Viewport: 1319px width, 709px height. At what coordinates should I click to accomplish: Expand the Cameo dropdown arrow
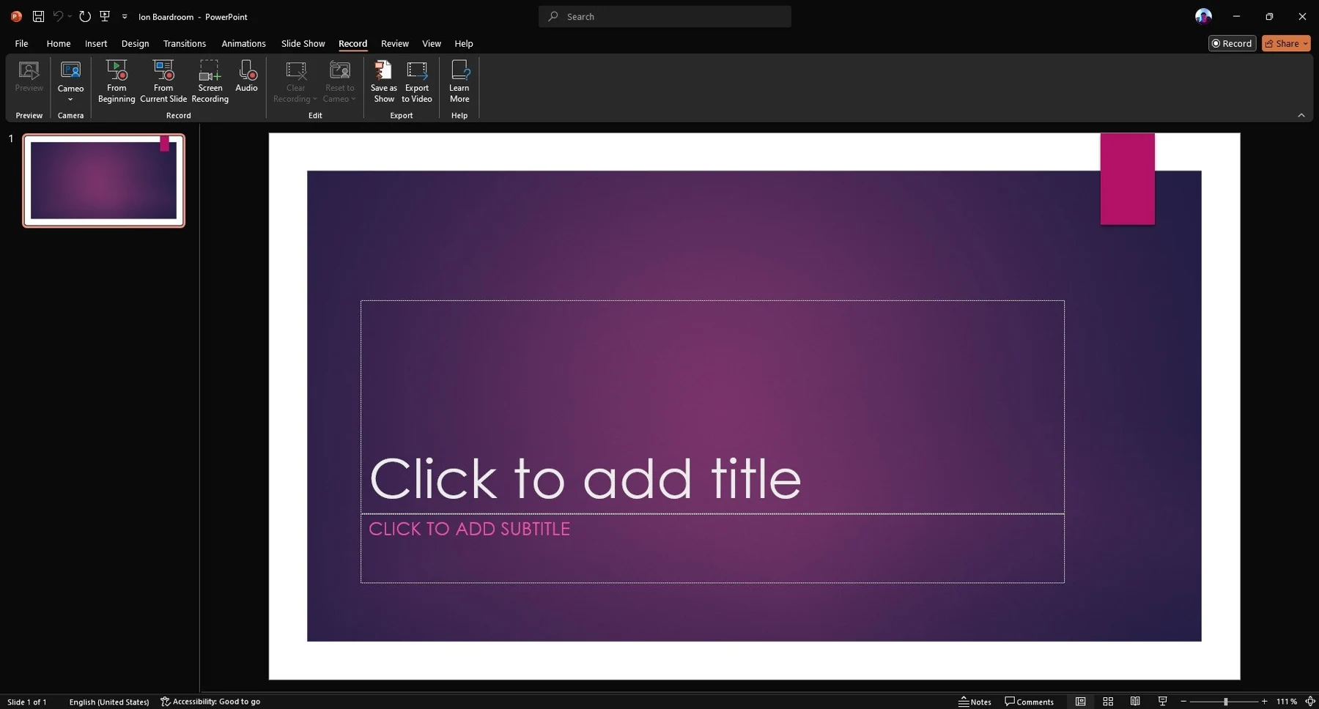(70, 100)
